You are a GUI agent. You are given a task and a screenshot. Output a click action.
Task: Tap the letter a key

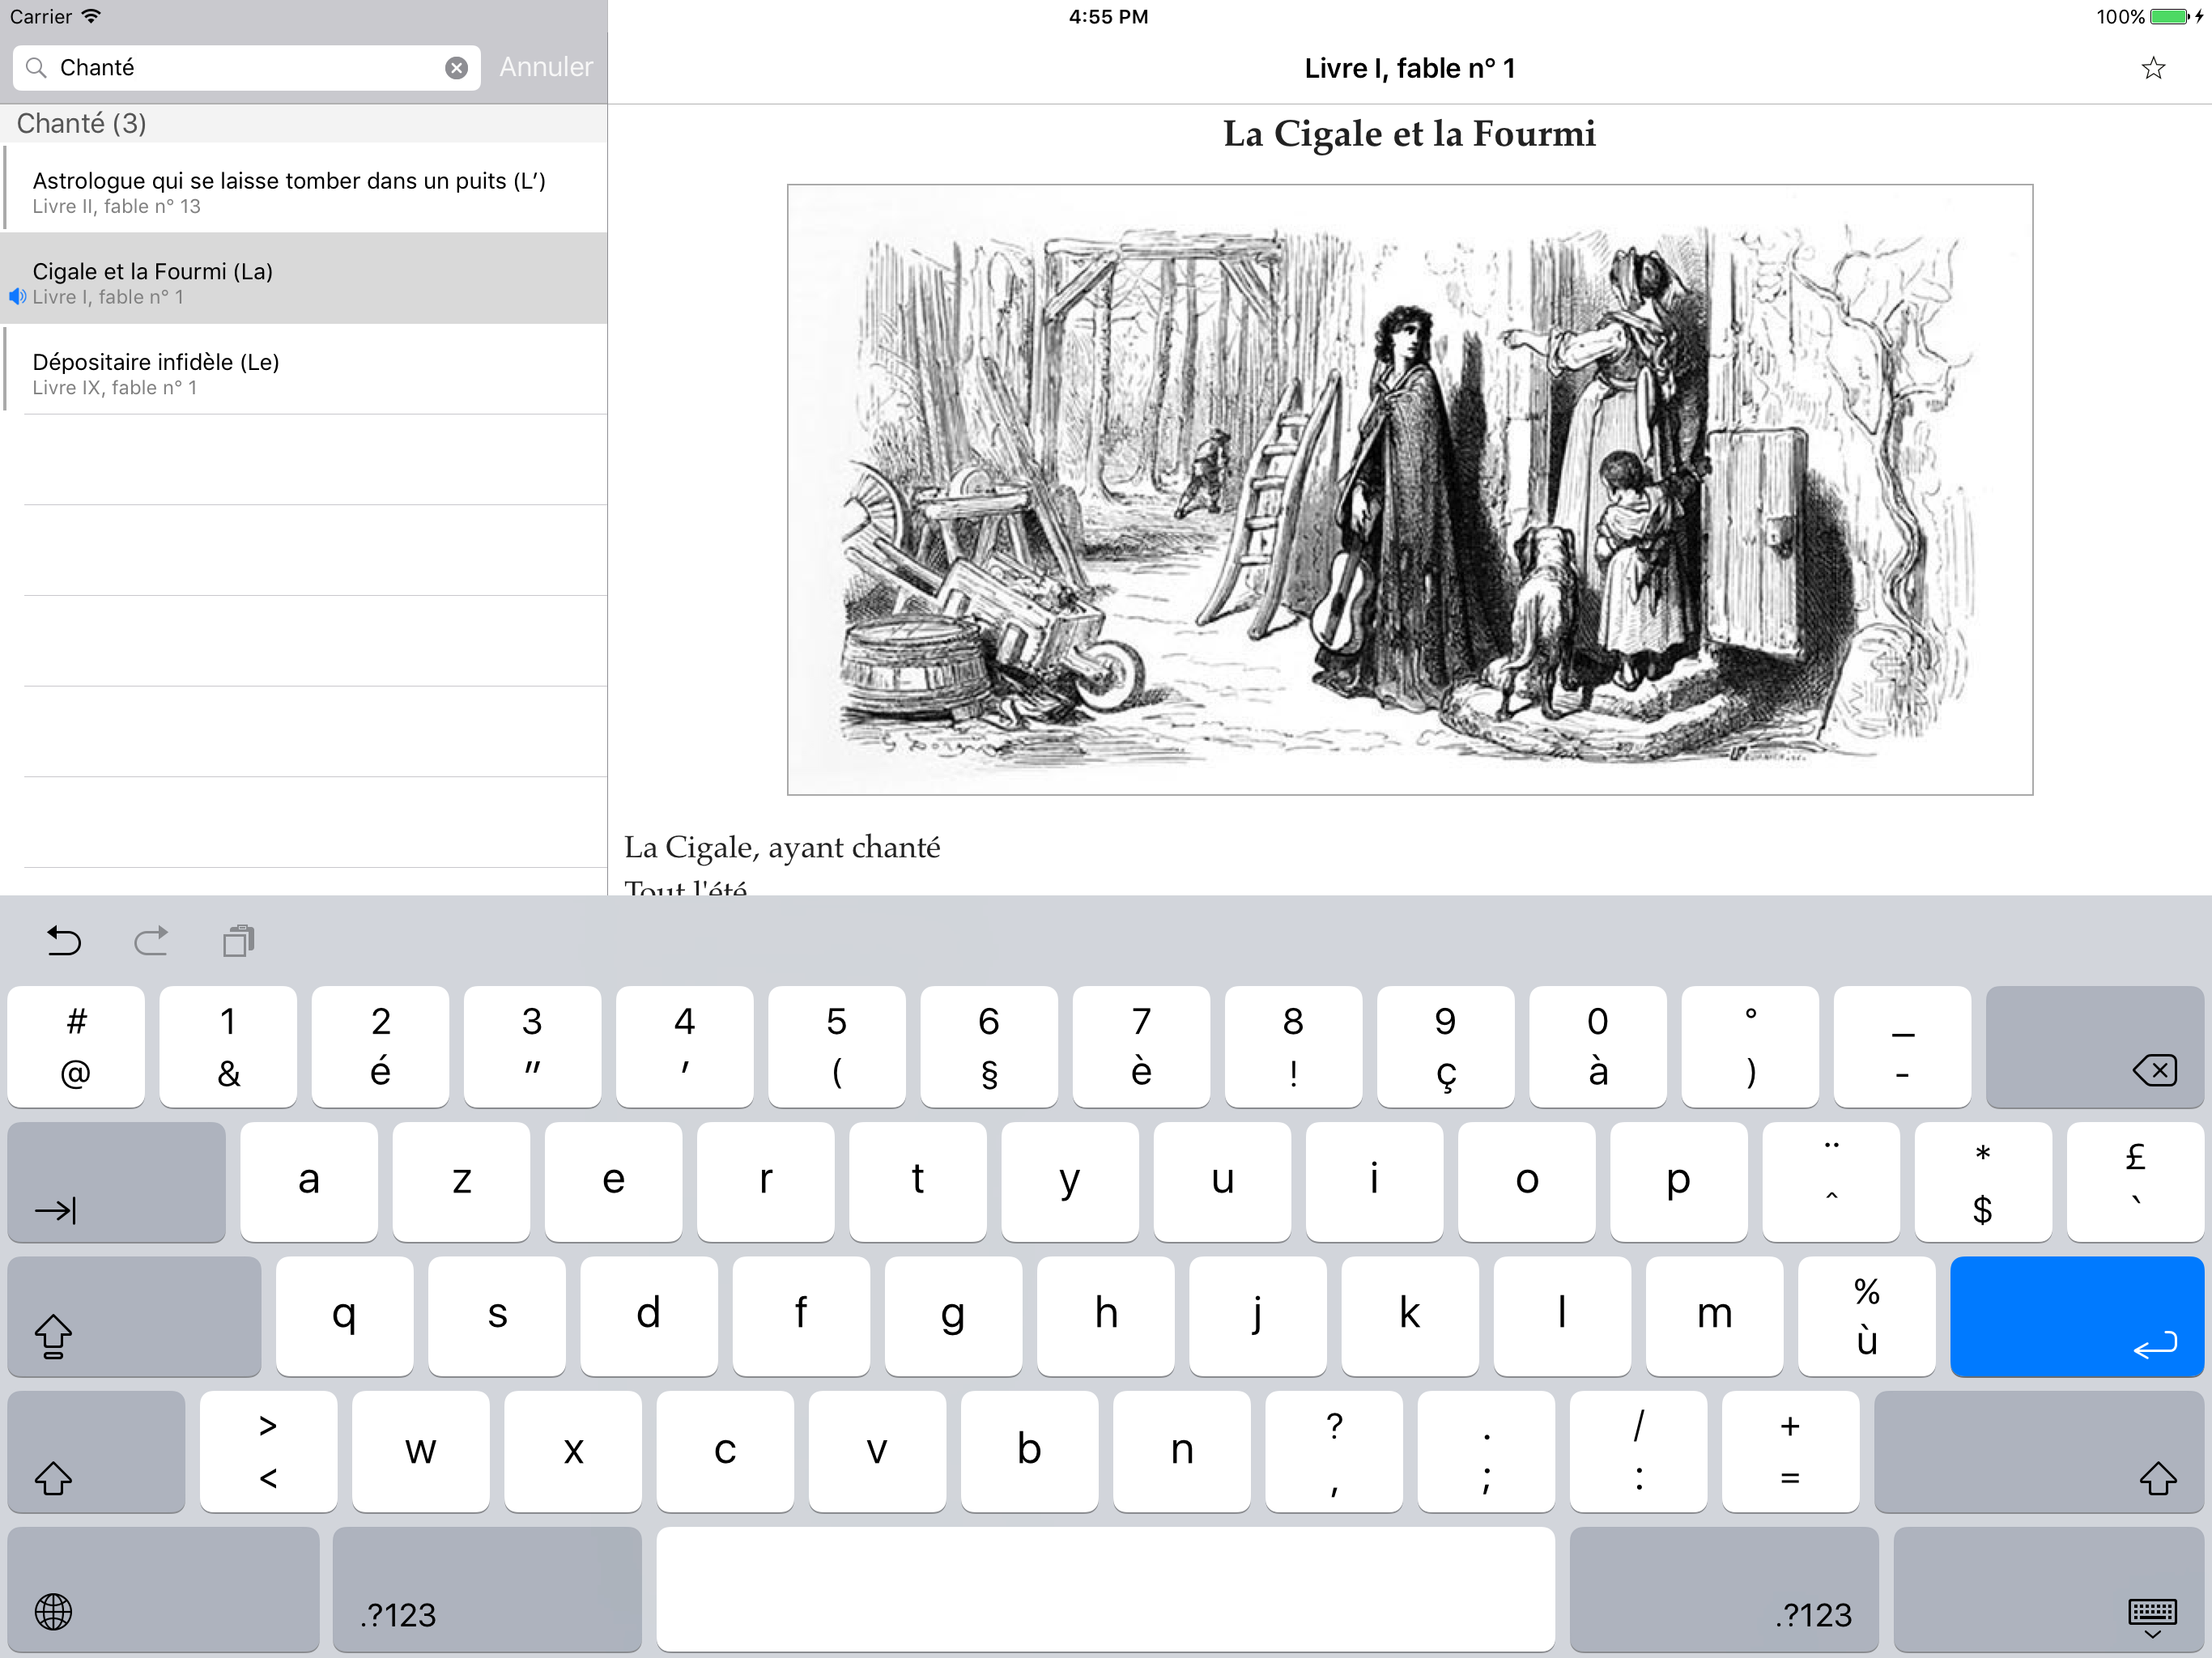(x=309, y=1182)
